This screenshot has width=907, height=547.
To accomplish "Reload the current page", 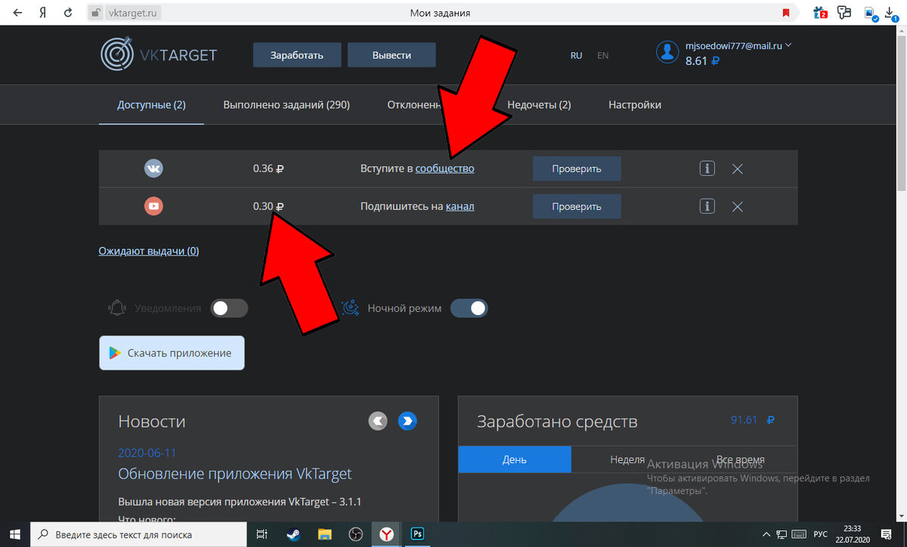I will (x=69, y=13).
